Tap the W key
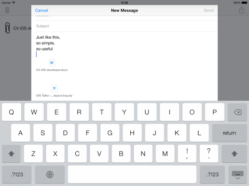249x186 pixels. [x=34, y=112]
